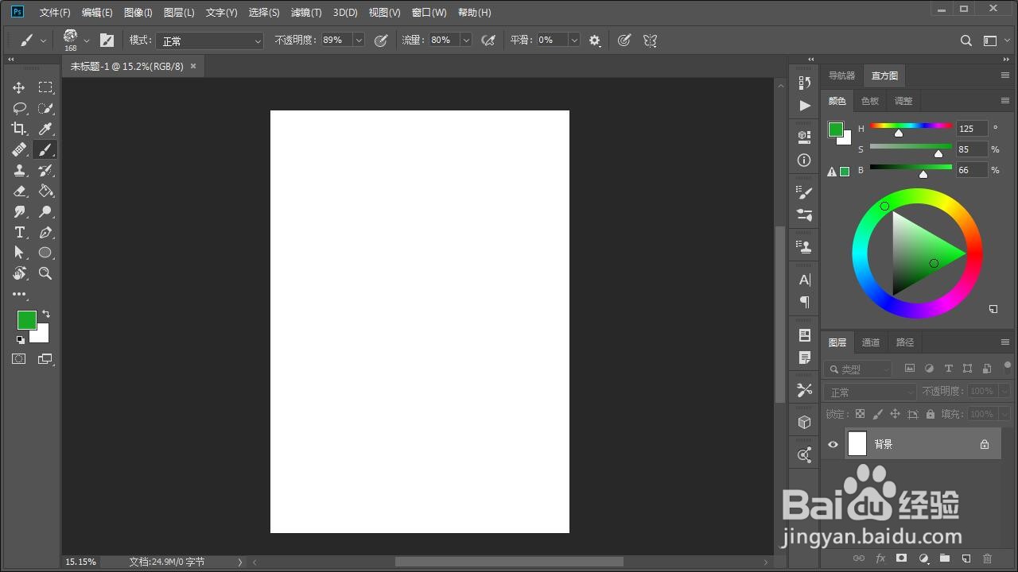
Task: Activate the Crop tool
Action: (x=19, y=128)
